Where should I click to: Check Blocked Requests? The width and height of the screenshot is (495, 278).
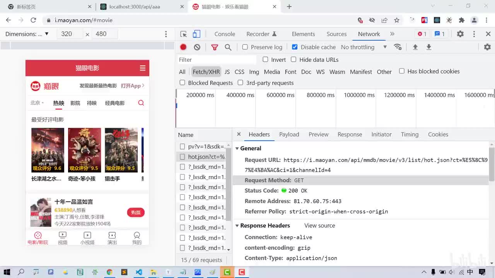tap(182, 83)
